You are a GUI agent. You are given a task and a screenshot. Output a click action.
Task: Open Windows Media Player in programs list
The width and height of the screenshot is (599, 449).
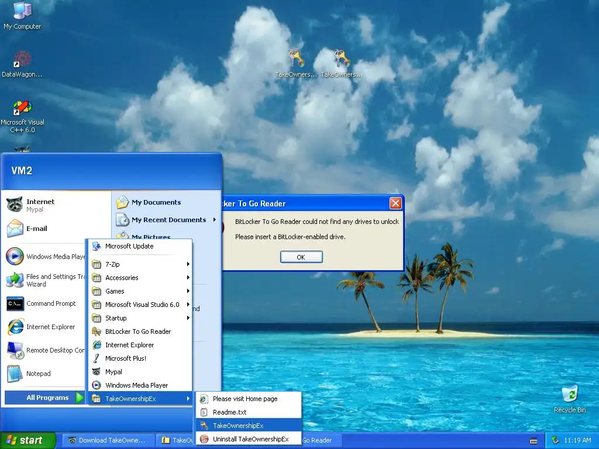click(x=140, y=385)
